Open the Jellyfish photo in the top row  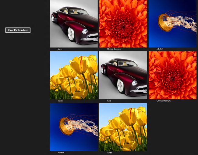coord(172,24)
